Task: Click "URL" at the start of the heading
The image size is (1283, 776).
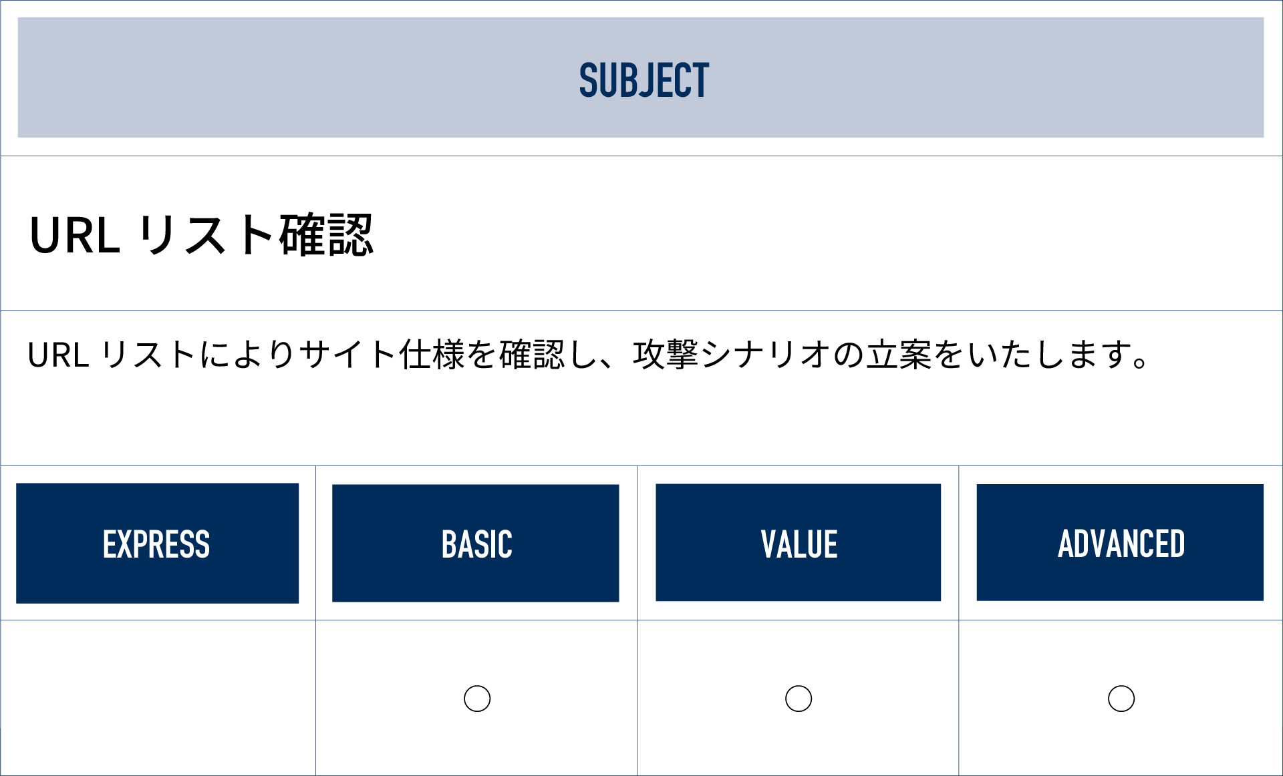Action: coord(75,236)
